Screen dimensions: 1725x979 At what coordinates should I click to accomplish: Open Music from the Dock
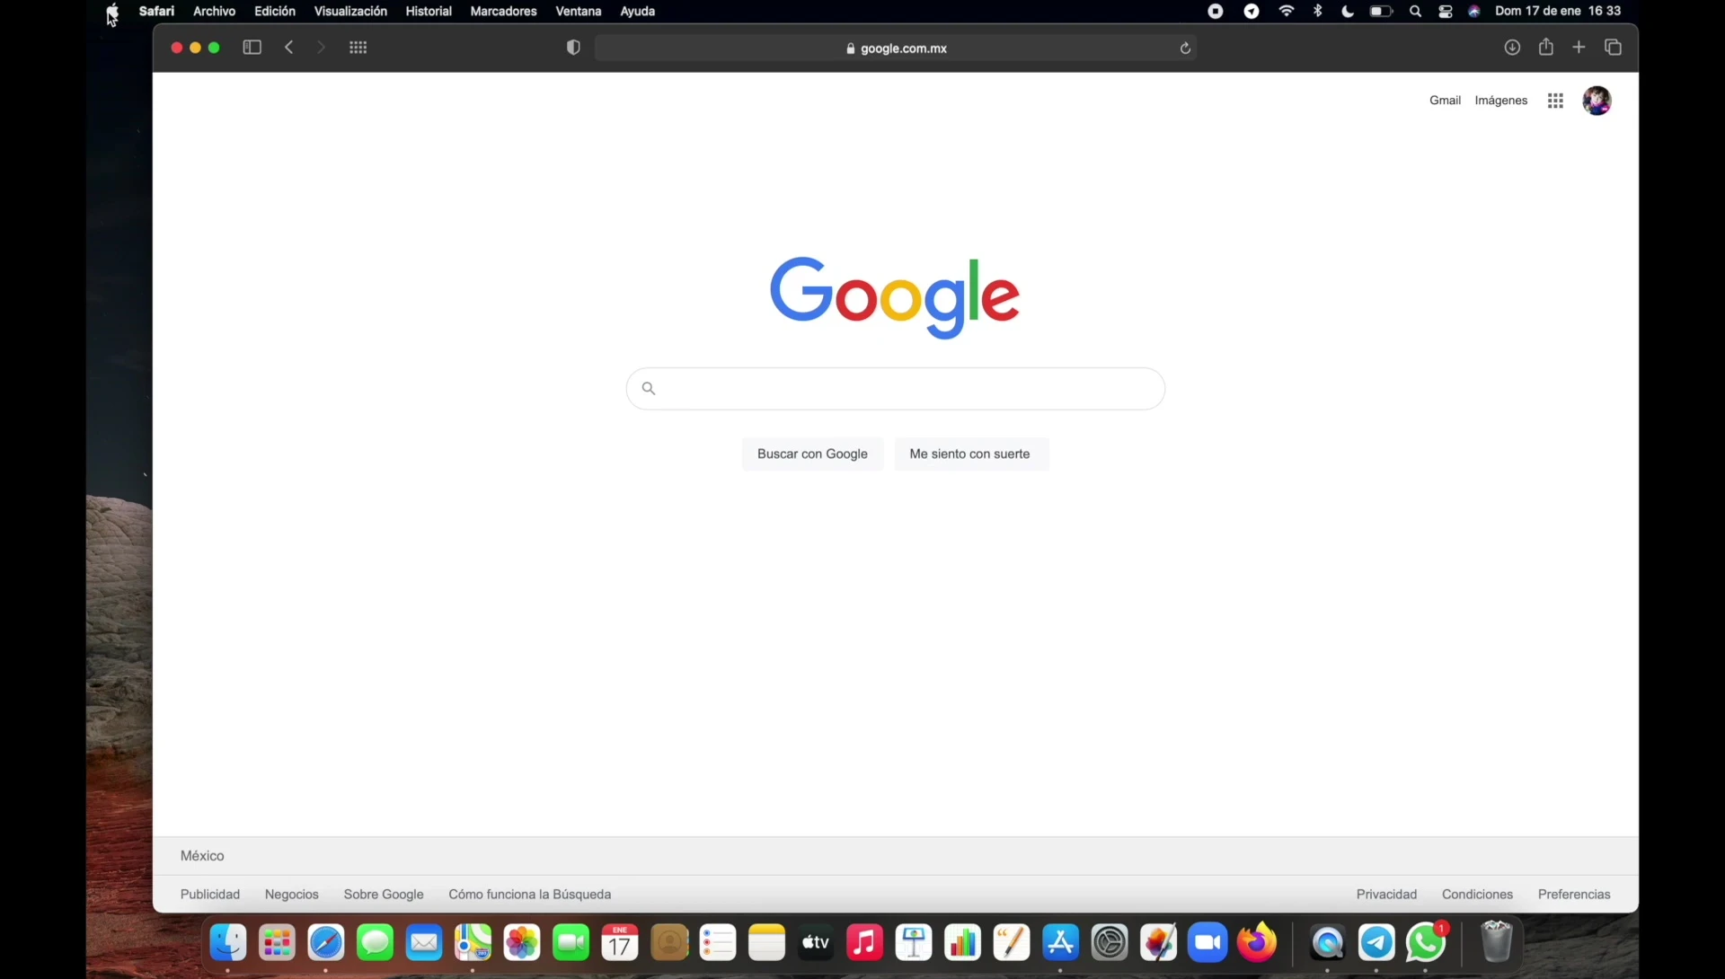point(864,943)
